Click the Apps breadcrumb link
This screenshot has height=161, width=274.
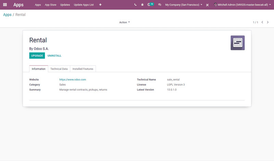tap(7, 15)
